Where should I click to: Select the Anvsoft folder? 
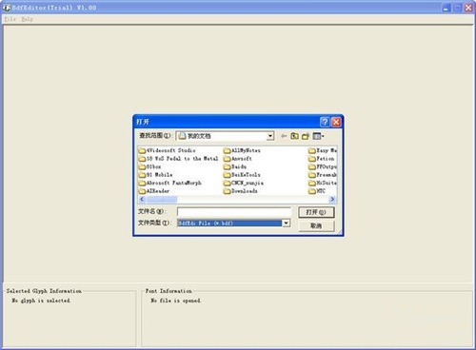(x=238, y=159)
